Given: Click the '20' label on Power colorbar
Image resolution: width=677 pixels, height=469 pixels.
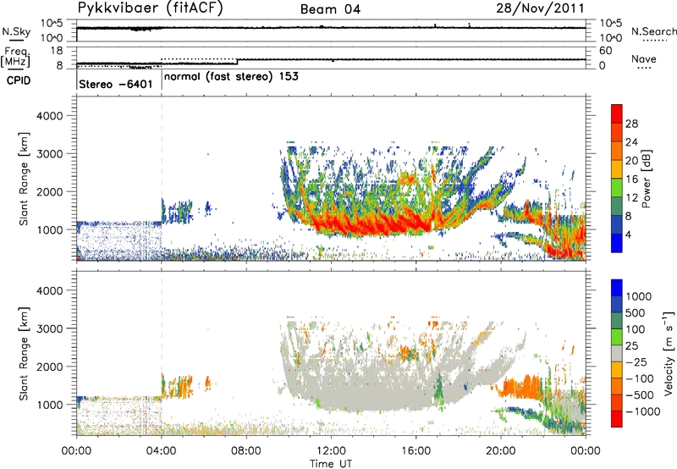Looking at the screenshot, I should (x=631, y=161).
